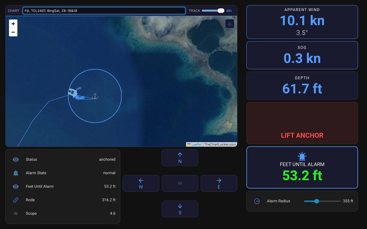The width and height of the screenshot is (367, 229).
Task: Zoom out on the map
Action: click(13, 32)
